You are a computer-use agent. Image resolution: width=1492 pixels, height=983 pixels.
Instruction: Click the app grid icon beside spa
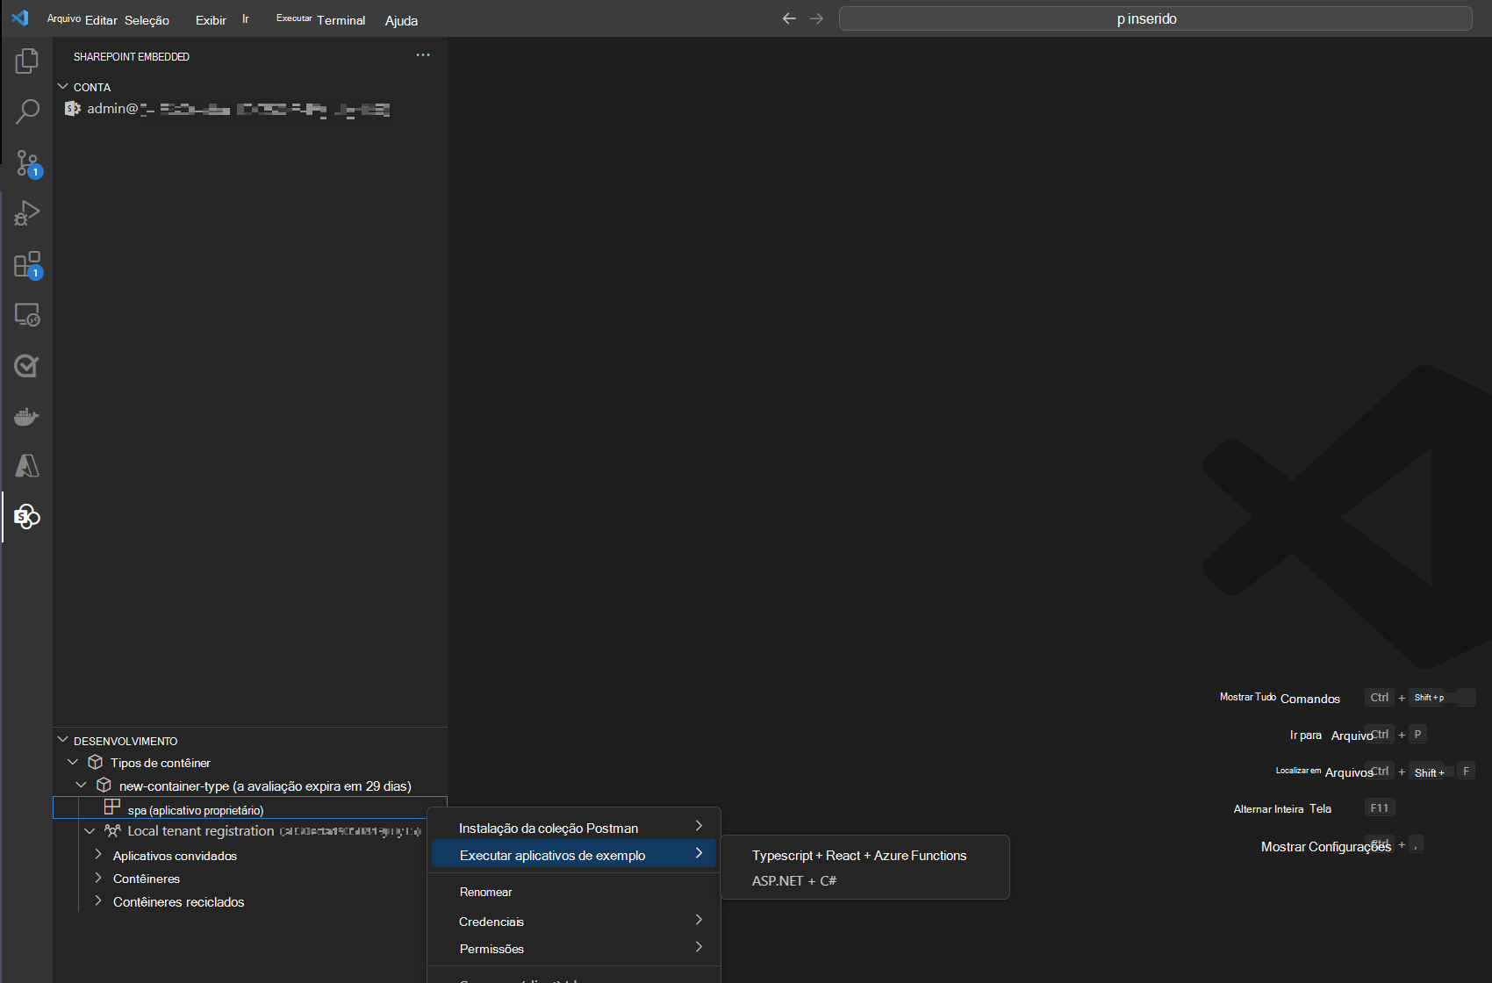pyautogui.click(x=112, y=806)
